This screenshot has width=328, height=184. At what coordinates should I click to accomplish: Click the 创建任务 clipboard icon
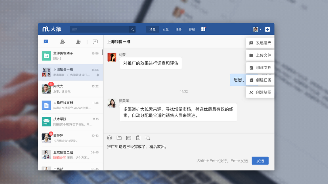coord(251,80)
